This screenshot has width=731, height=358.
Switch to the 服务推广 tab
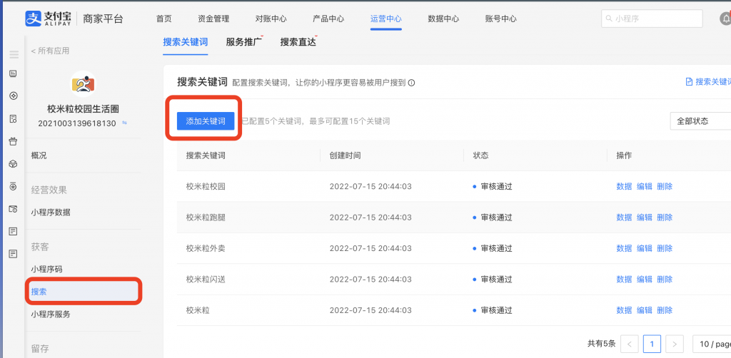coord(244,42)
